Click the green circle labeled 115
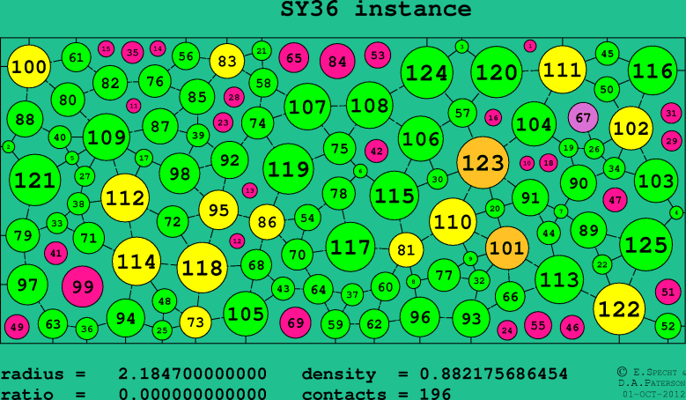Viewport: 686px width, 400px height. pyautogui.click(x=395, y=196)
